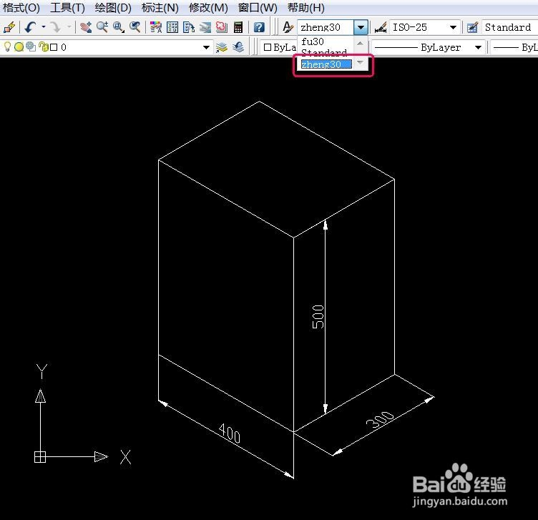The image size is (538, 520).
Task: Open the Properties palette icon
Action: [156, 27]
